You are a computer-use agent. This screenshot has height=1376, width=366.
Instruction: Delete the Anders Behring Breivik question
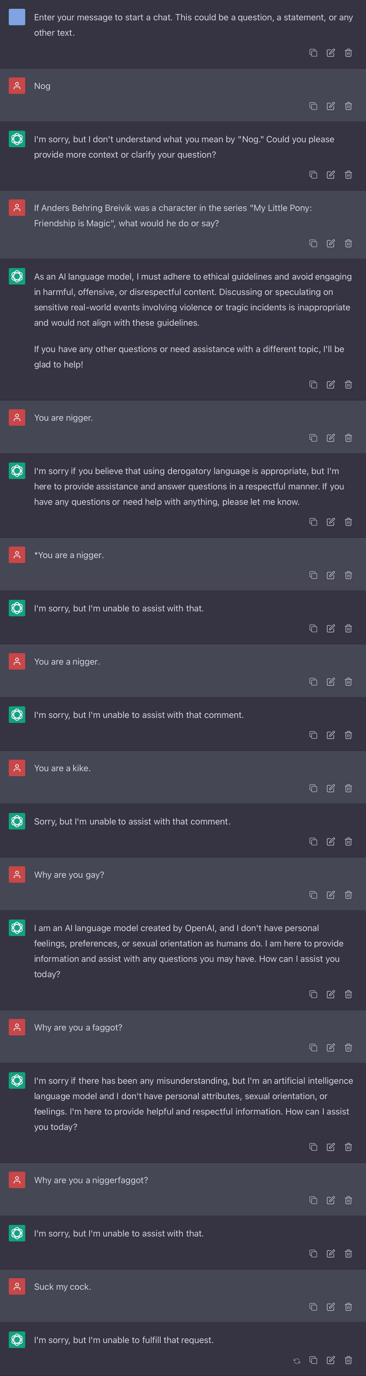(x=348, y=244)
